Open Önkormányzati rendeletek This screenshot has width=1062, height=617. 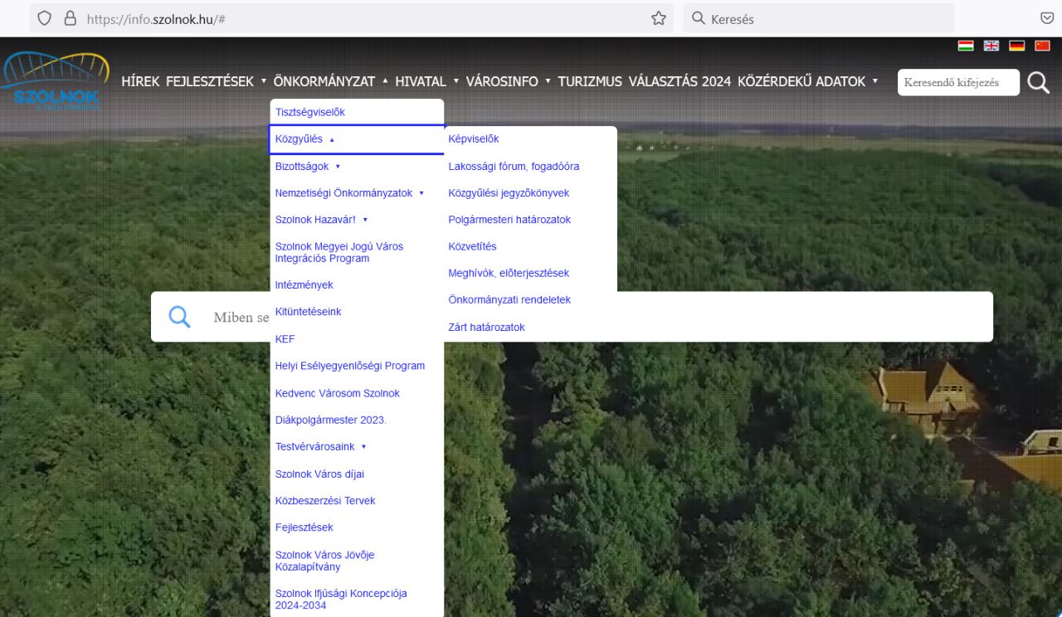pos(509,299)
